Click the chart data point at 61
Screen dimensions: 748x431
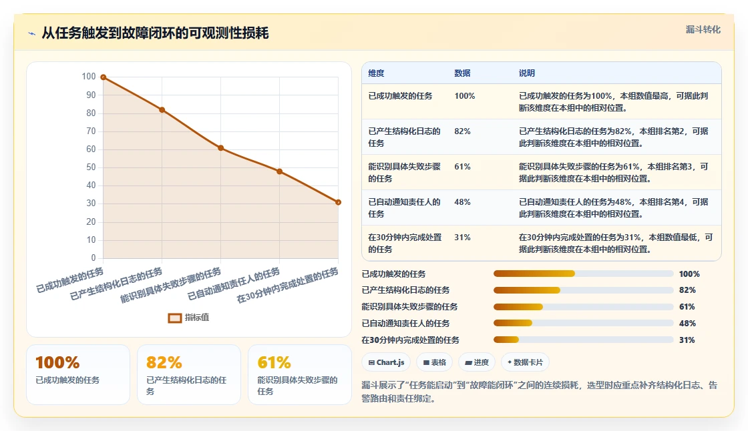coord(221,148)
